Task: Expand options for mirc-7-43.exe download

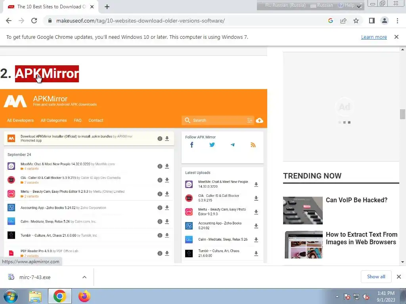Action: [x=84, y=277]
